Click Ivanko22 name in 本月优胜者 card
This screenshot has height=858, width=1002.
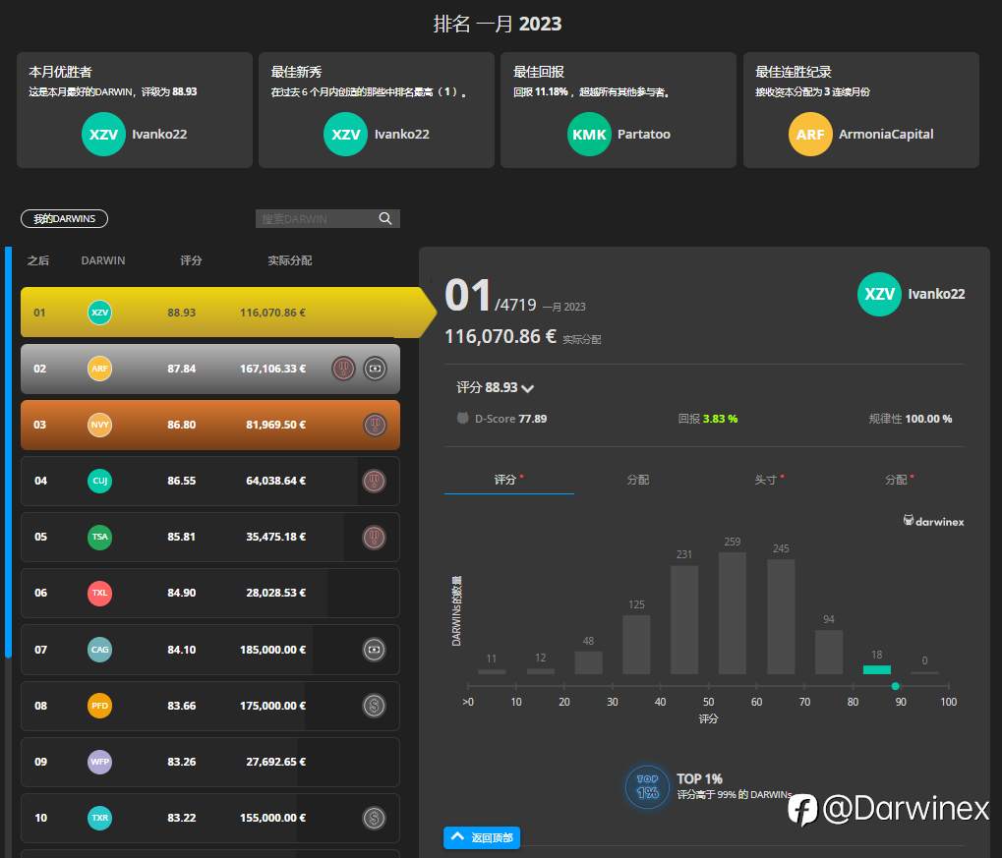coord(159,135)
